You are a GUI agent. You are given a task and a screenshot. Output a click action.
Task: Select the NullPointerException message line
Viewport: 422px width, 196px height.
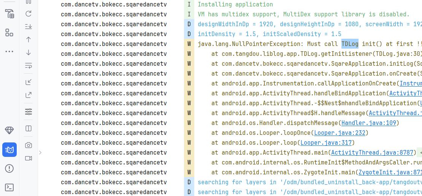point(310,44)
